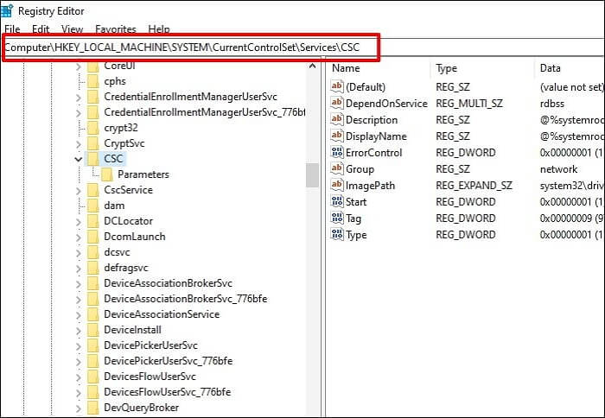Select the CredentialEnrollmentManagerUserSvc key
The height and width of the screenshot is (418, 605).
click(191, 97)
